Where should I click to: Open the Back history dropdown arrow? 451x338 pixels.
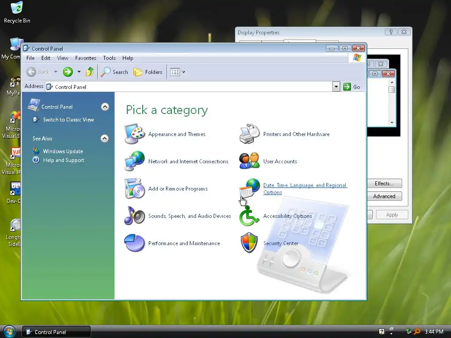tap(56, 72)
